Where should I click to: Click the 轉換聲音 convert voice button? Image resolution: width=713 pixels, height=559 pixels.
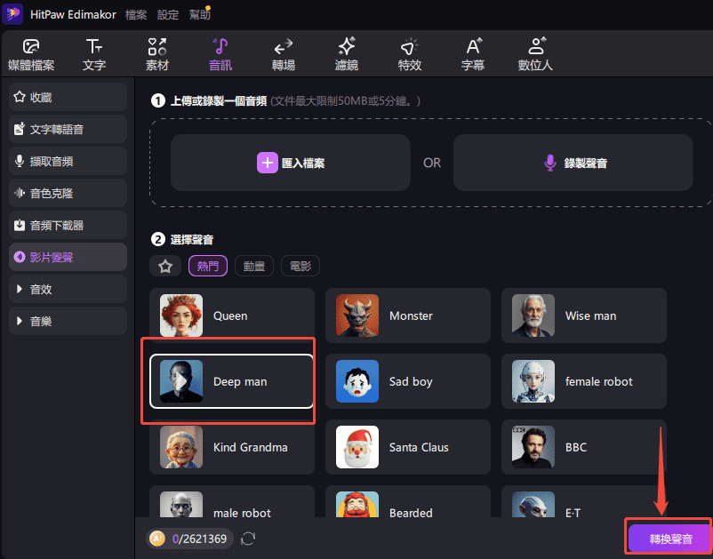[668, 539]
